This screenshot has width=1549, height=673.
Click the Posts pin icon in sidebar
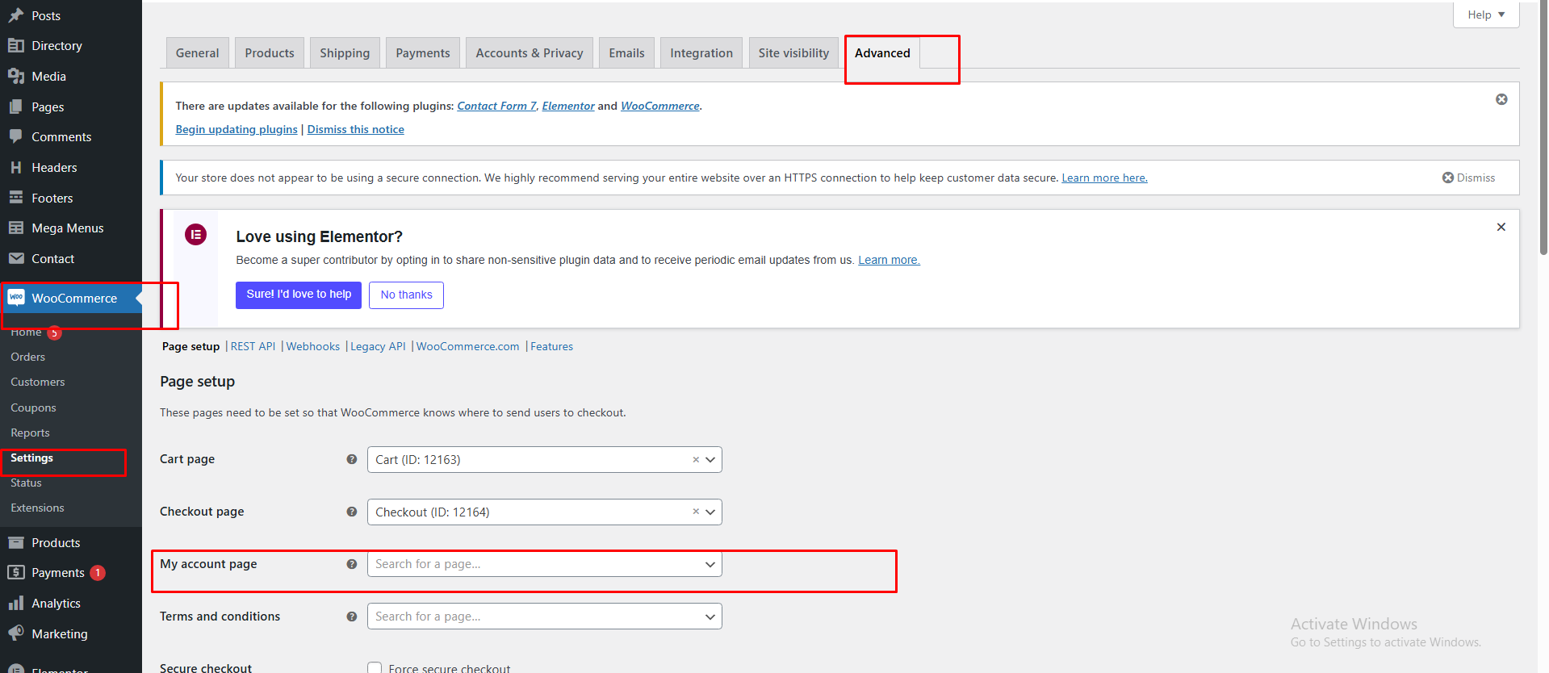[x=15, y=15]
